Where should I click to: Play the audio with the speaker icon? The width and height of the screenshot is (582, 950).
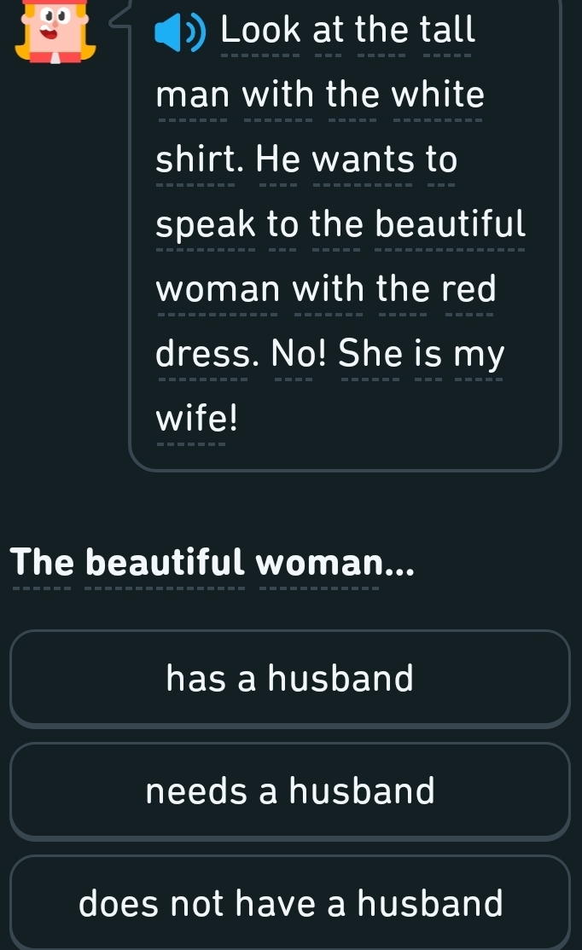pyautogui.click(x=180, y=32)
